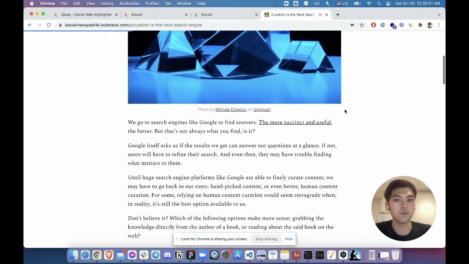Image resolution: width=469 pixels, height=264 pixels.
Task: Enable Wi-Fi from the menu bar icon
Action: pyautogui.click(x=369, y=3)
